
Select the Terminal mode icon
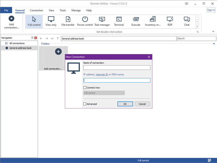point(119,19)
